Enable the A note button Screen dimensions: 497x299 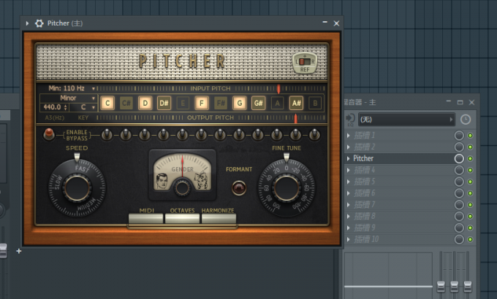277,103
